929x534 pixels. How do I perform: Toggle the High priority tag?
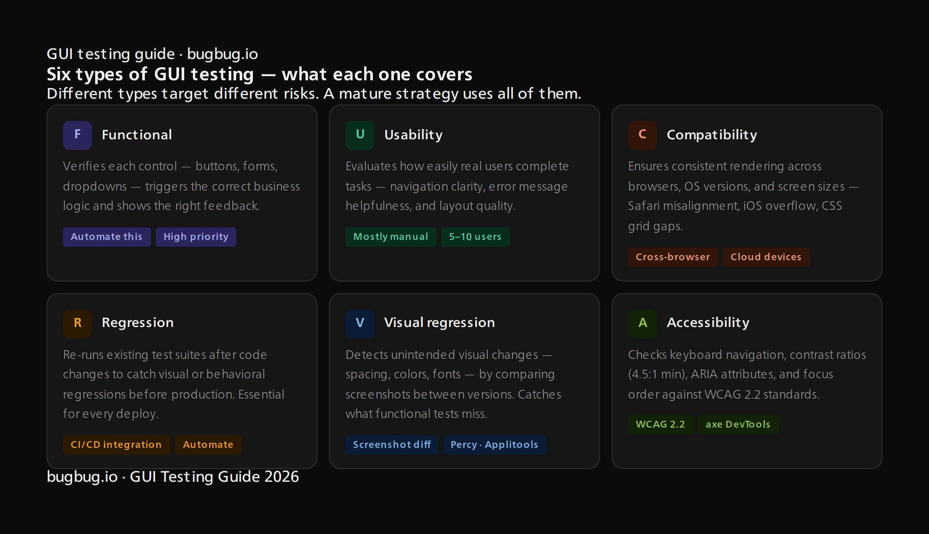[196, 237]
